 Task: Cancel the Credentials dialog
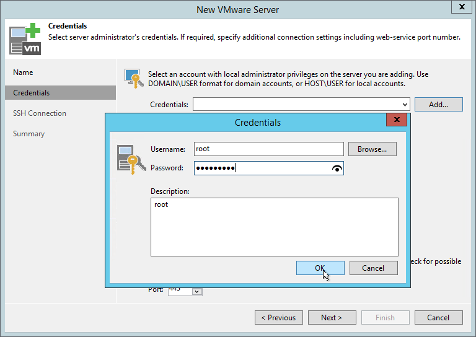(x=373, y=268)
